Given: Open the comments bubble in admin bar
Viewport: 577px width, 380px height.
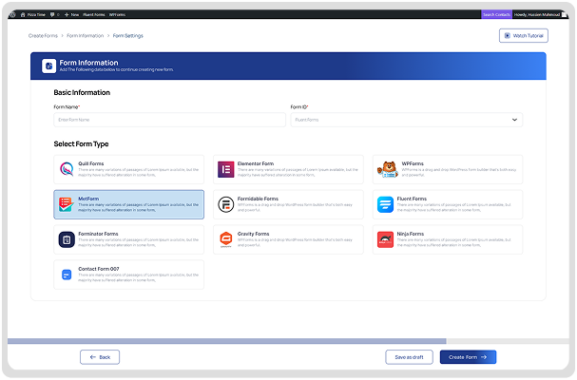Looking at the screenshot, I should (54, 14).
